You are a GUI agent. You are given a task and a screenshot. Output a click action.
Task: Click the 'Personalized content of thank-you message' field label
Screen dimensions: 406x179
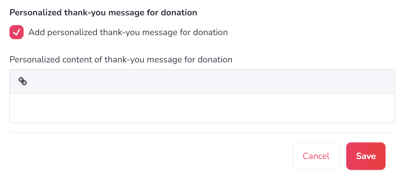point(121,60)
